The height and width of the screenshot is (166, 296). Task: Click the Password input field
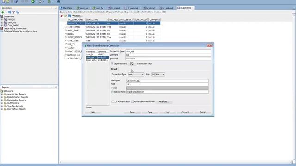point(168,59)
